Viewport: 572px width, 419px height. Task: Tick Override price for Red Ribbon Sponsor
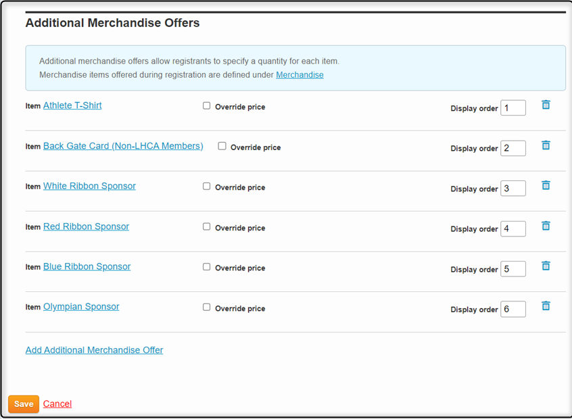[206, 227]
